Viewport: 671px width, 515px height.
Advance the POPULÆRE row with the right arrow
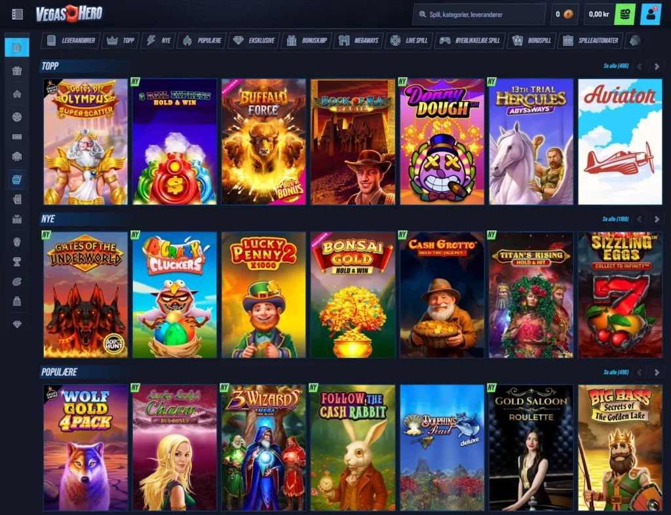click(657, 372)
